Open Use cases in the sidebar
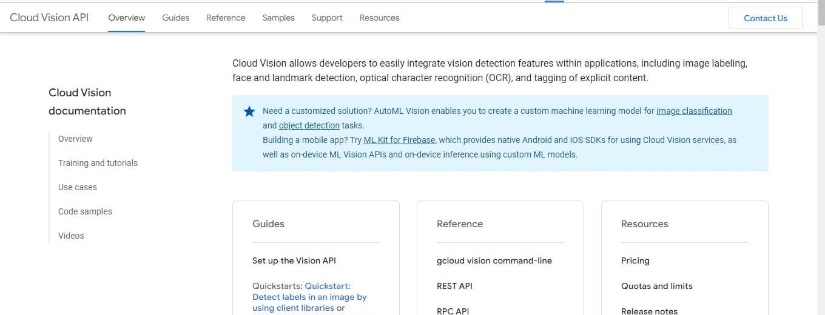825x315 pixels. [78, 187]
